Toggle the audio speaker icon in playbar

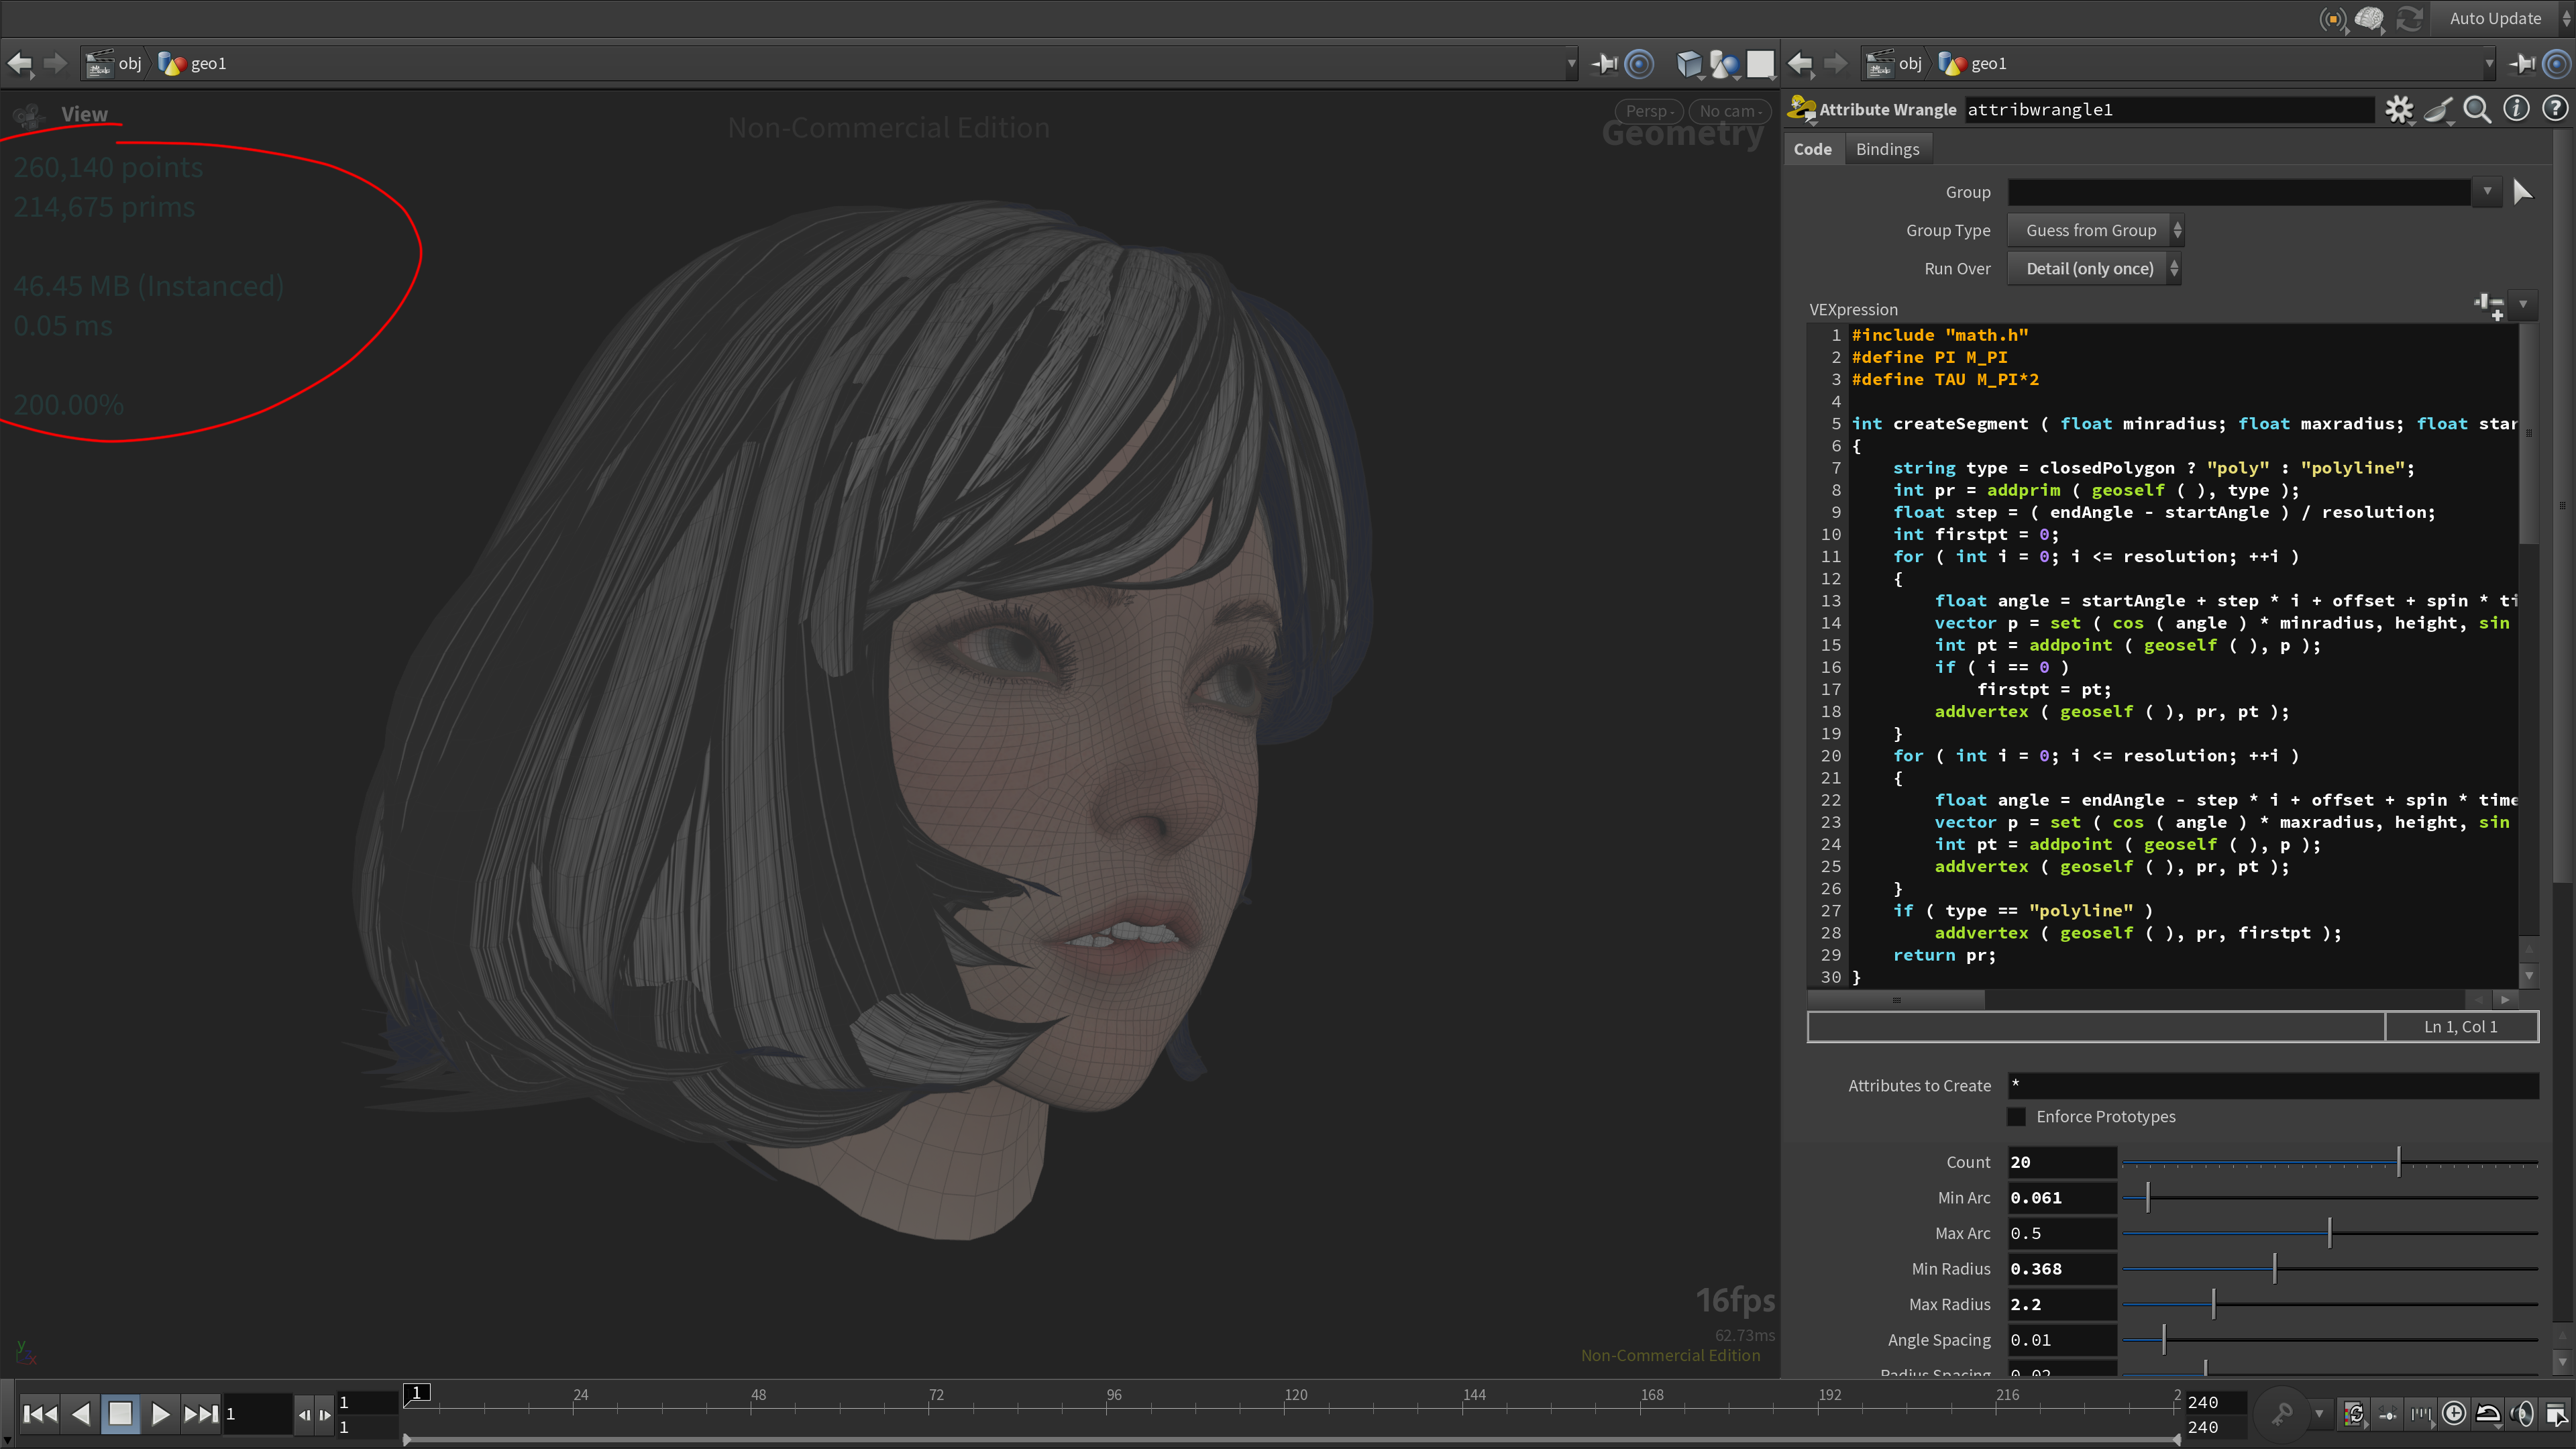point(2522,1413)
